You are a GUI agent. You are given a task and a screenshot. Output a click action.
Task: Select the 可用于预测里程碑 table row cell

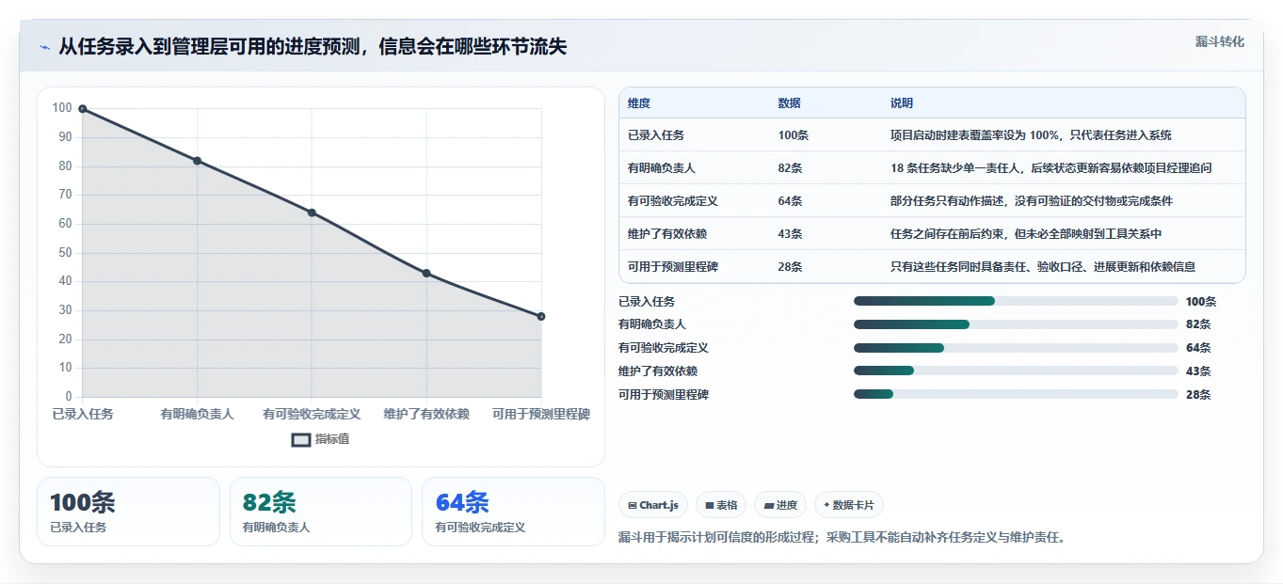pos(673,267)
